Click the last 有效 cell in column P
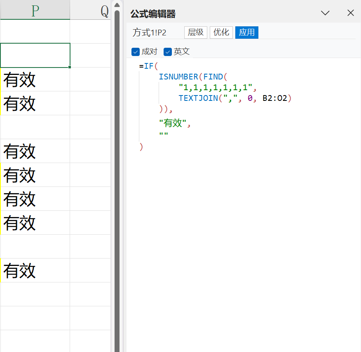This screenshot has height=352, width=361. tap(35, 270)
